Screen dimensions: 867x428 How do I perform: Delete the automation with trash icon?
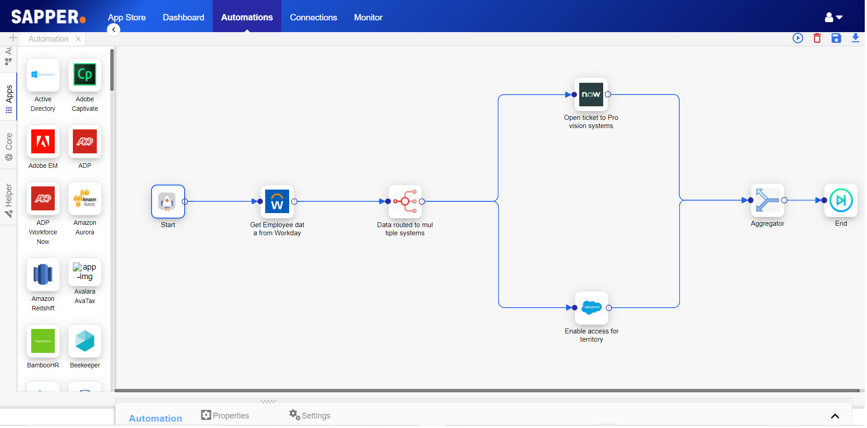coord(817,38)
